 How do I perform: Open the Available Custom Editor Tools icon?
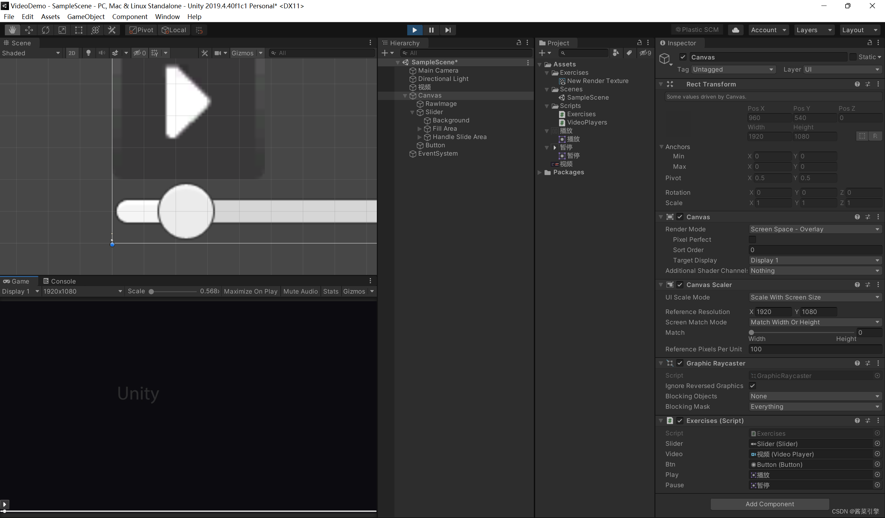coord(111,30)
